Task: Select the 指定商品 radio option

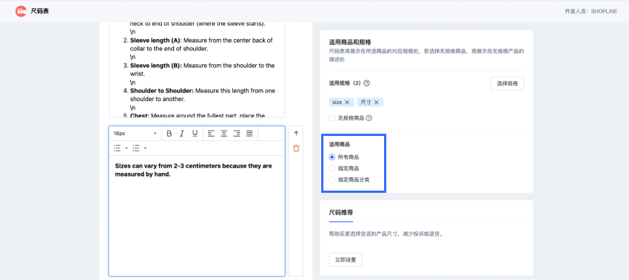Action: point(332,168)
